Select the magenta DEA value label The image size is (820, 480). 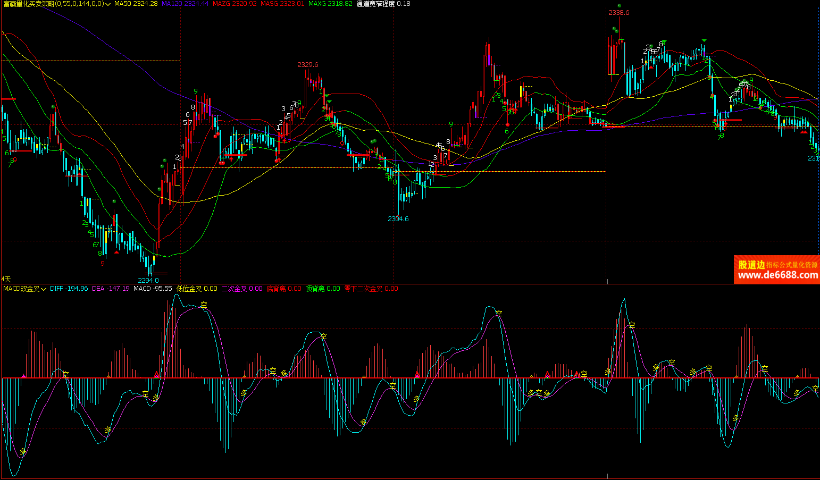click(111, 289)
